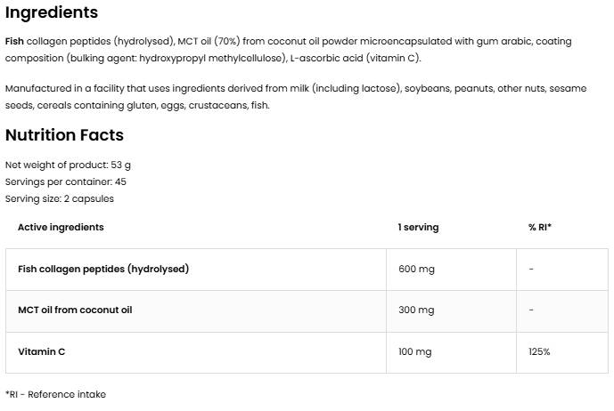The width and height of the screenshot is (614, 411).
Task: Click the Servings per container: 45 line
Action: [66, 182]
